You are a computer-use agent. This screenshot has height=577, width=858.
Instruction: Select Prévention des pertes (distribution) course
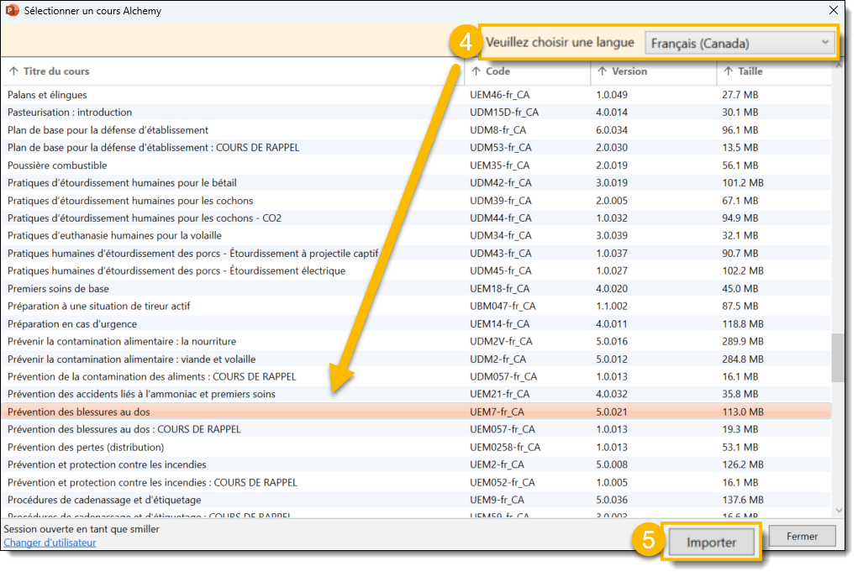(86, 447)
